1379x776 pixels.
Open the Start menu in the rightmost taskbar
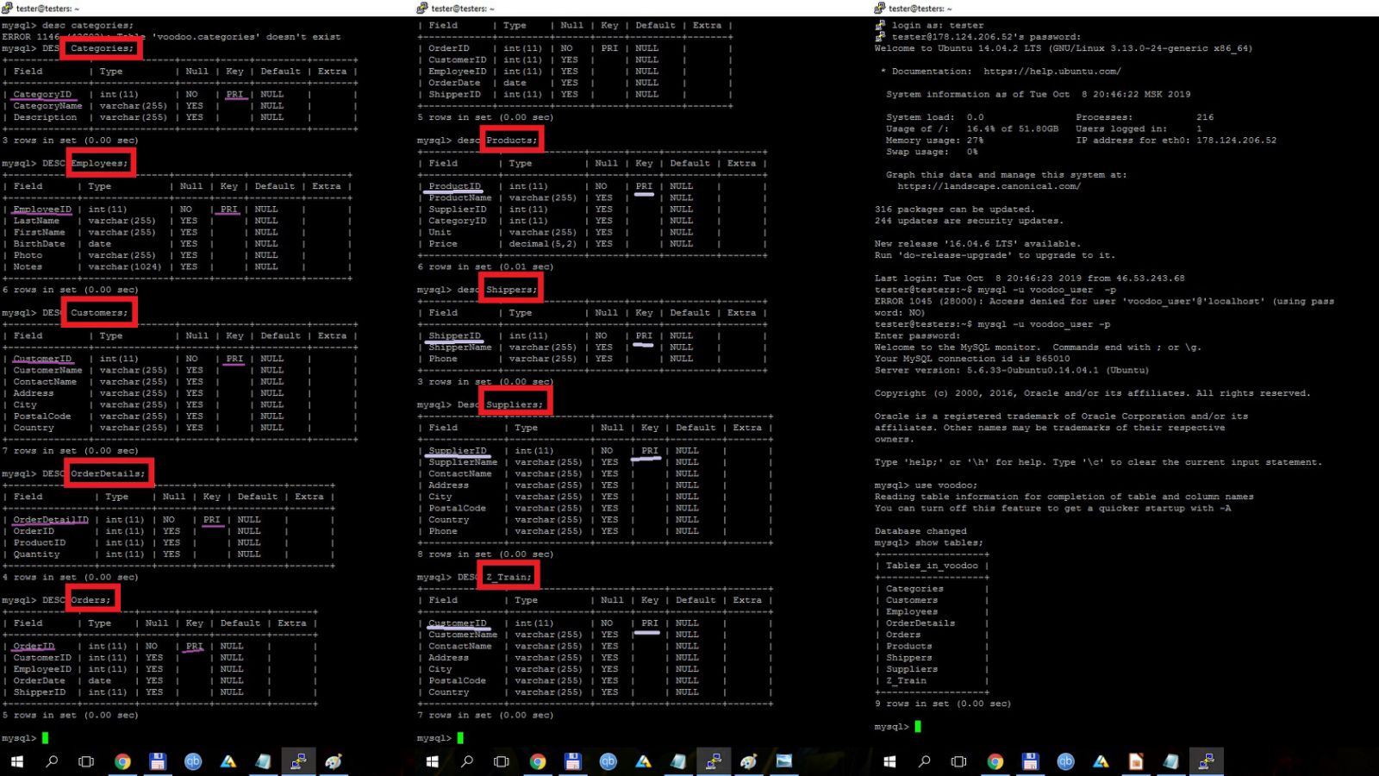coord(889,761)
